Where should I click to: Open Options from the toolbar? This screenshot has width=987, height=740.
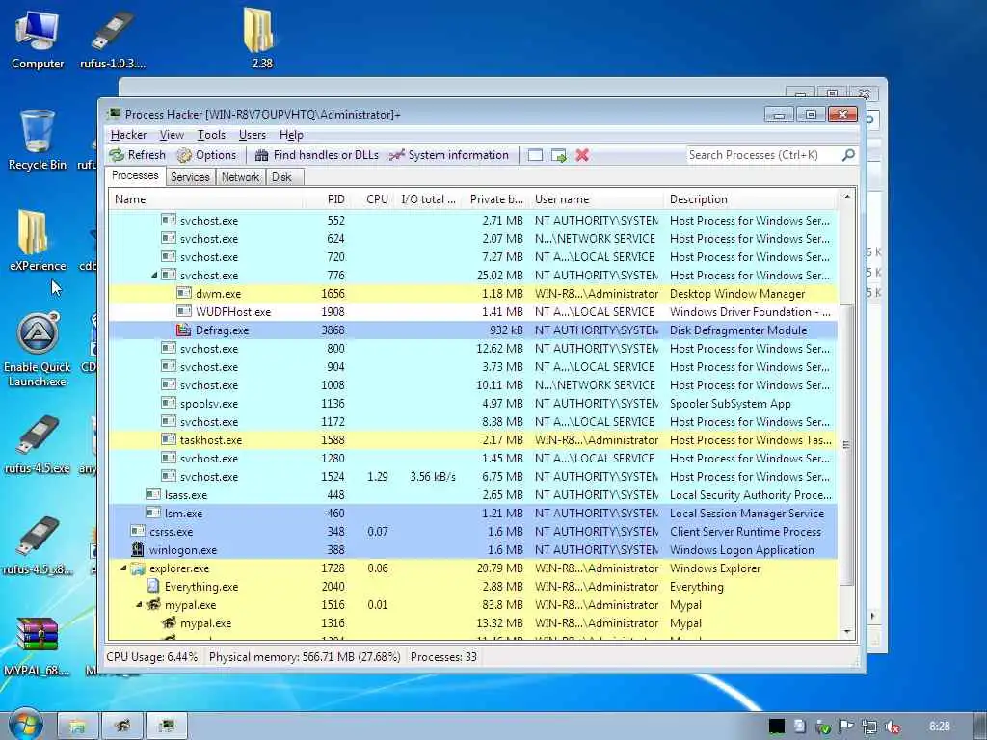206,155
